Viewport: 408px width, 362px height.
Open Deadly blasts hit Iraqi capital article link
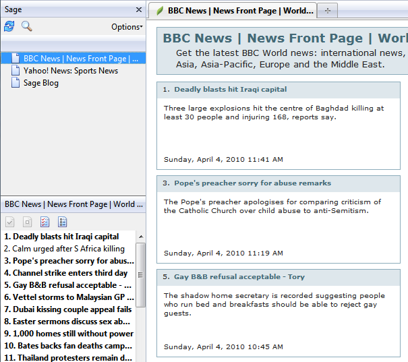coord(230,90)
